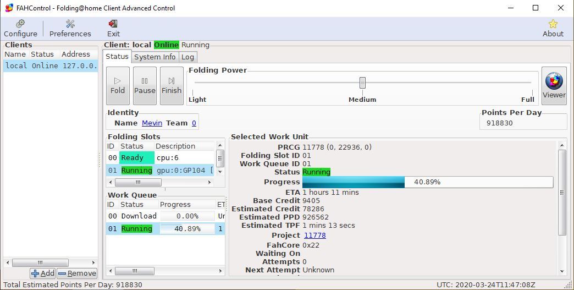Click the Estimated TPF value 1 mins 13 secs
This screenshot has height=290, width=574.
(x=329, y=226)
